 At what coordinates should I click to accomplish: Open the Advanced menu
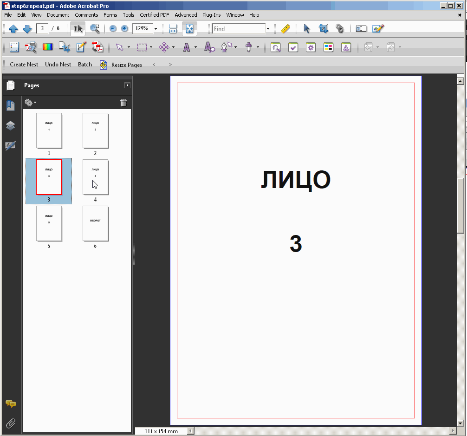pos(186,15)
